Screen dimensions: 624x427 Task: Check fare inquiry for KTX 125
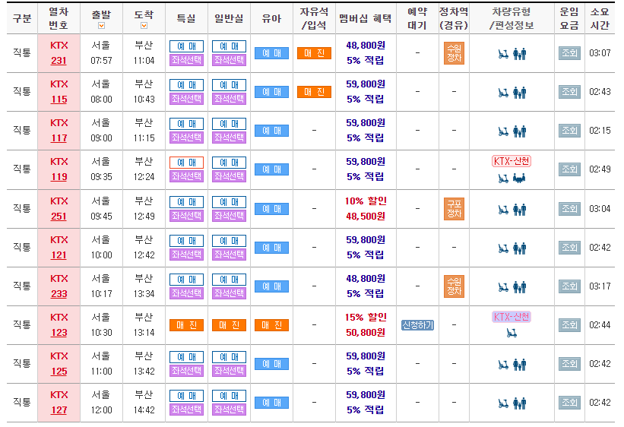pos(569,364)
